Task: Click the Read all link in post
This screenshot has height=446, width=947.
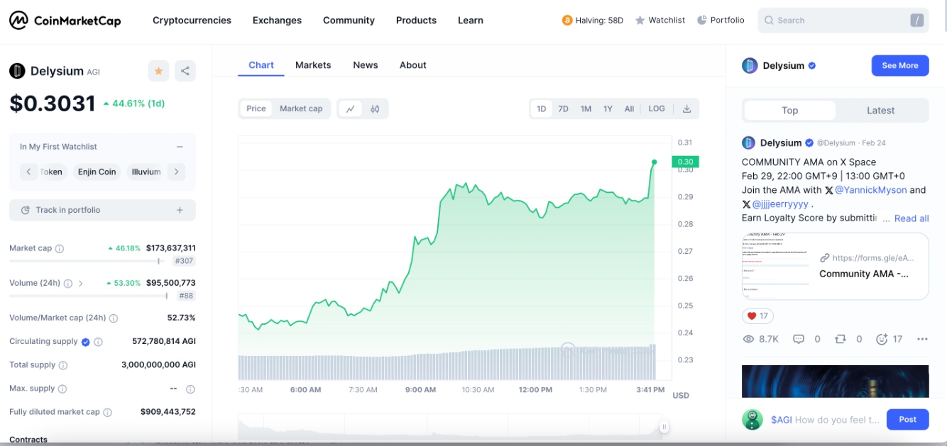Action: click(x=912, y=218)
